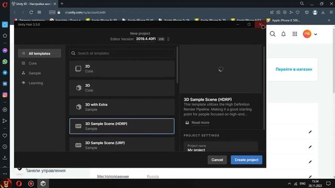Open bookmarks heart in Opera sidebar
Screen dimensions: 335x188
click(x=5, y=136)
